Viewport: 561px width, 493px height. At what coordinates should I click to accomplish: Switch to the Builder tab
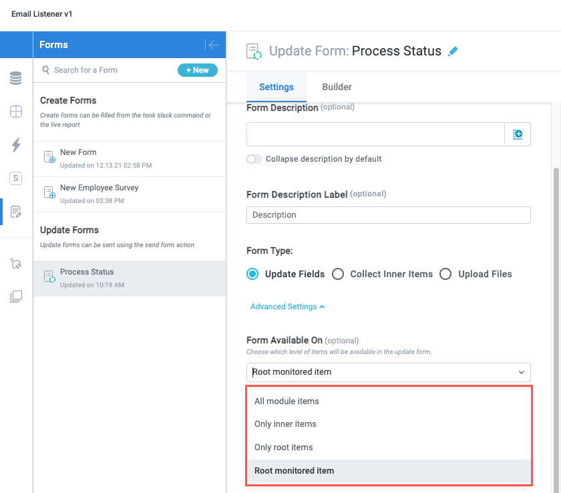[337, 87]
